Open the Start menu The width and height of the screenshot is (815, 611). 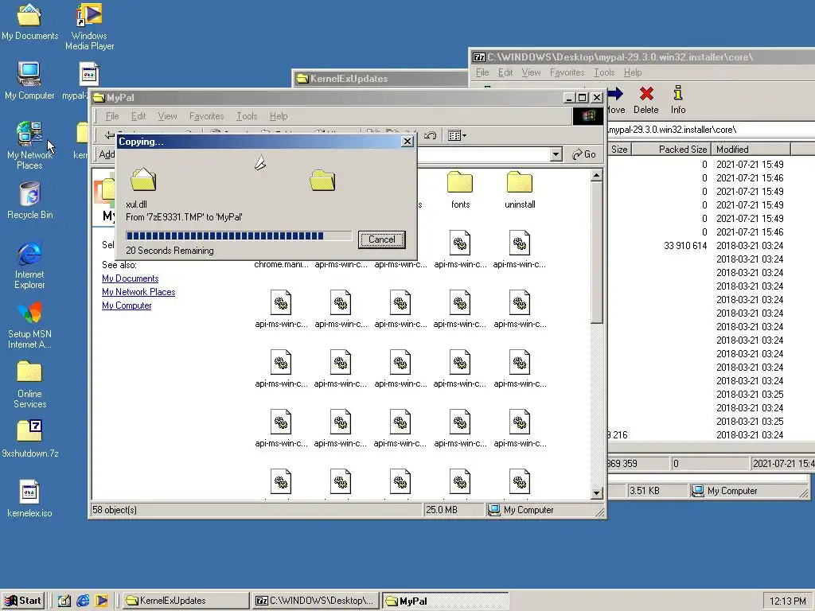click(23, 600)
